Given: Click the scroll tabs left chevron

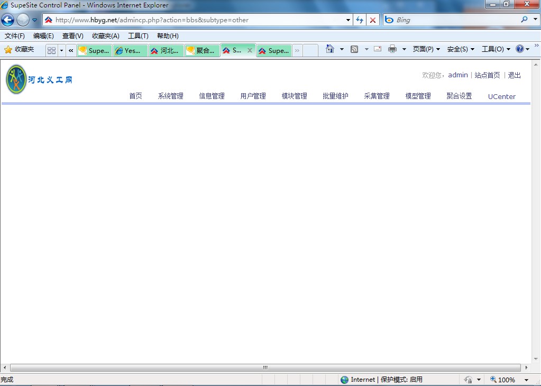Looking at the screenshot, I should pyautogui.click(x=71, y=50).
